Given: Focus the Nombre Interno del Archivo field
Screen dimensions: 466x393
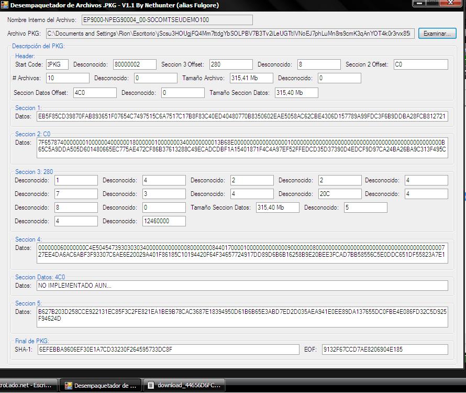Looking at the screenshot, I should 167,20.
